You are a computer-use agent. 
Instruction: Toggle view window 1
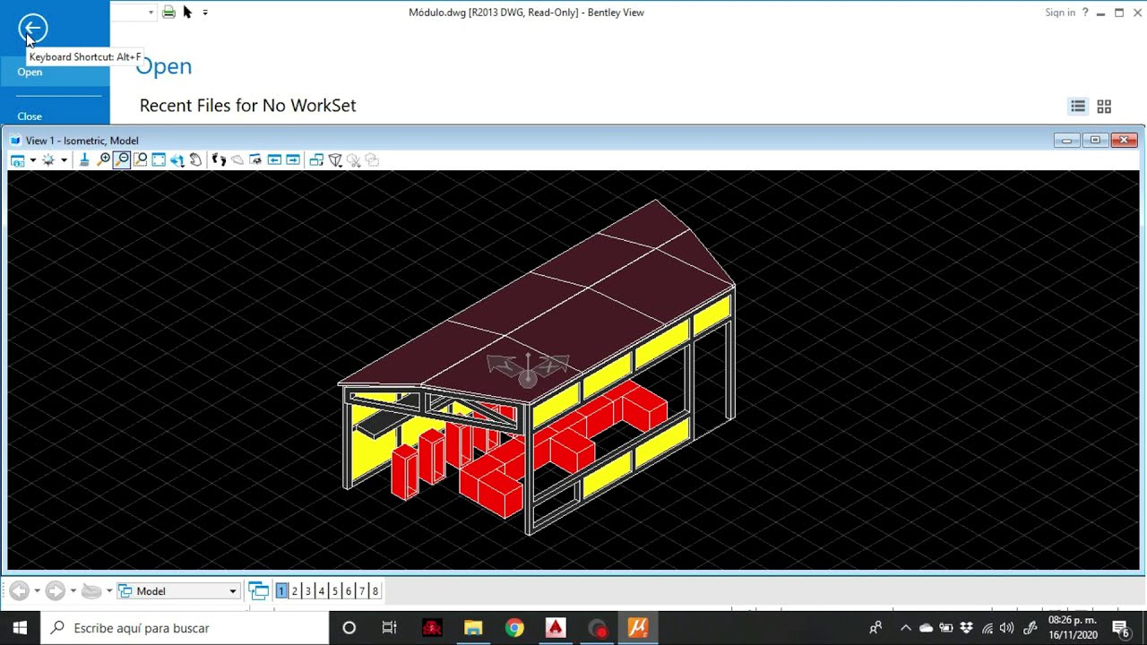[281, 590]
